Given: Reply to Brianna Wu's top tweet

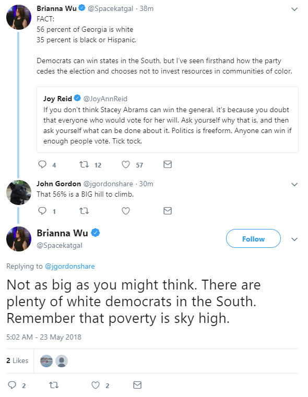Looking at the screenshot, I should (42, 164).
